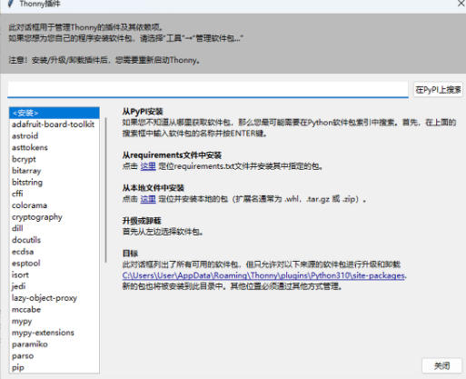Viewport: 466px width, 379px height.
Task: Select adafruit-board-toolkit in the package list
Action: [54, 125]
